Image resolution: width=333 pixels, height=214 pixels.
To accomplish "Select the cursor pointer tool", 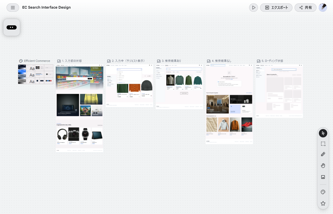I will (323, 133).
